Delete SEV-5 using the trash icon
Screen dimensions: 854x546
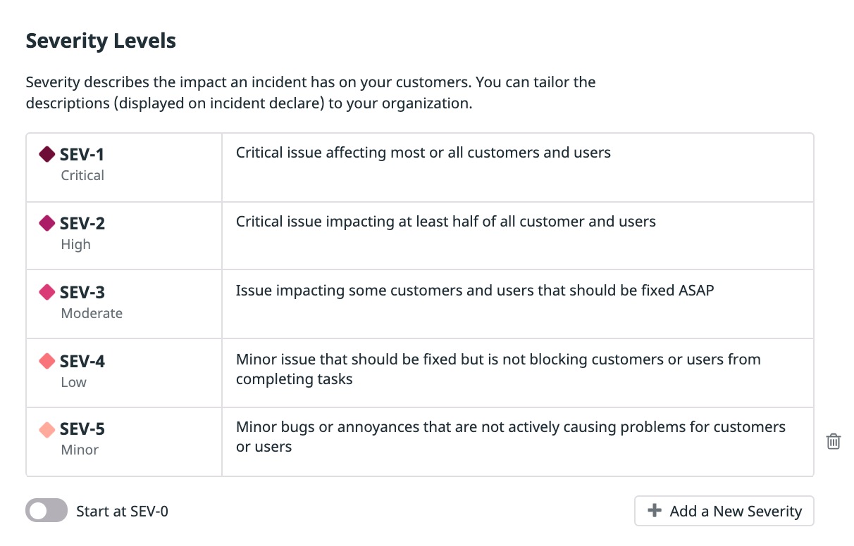(x=834, y=441)
